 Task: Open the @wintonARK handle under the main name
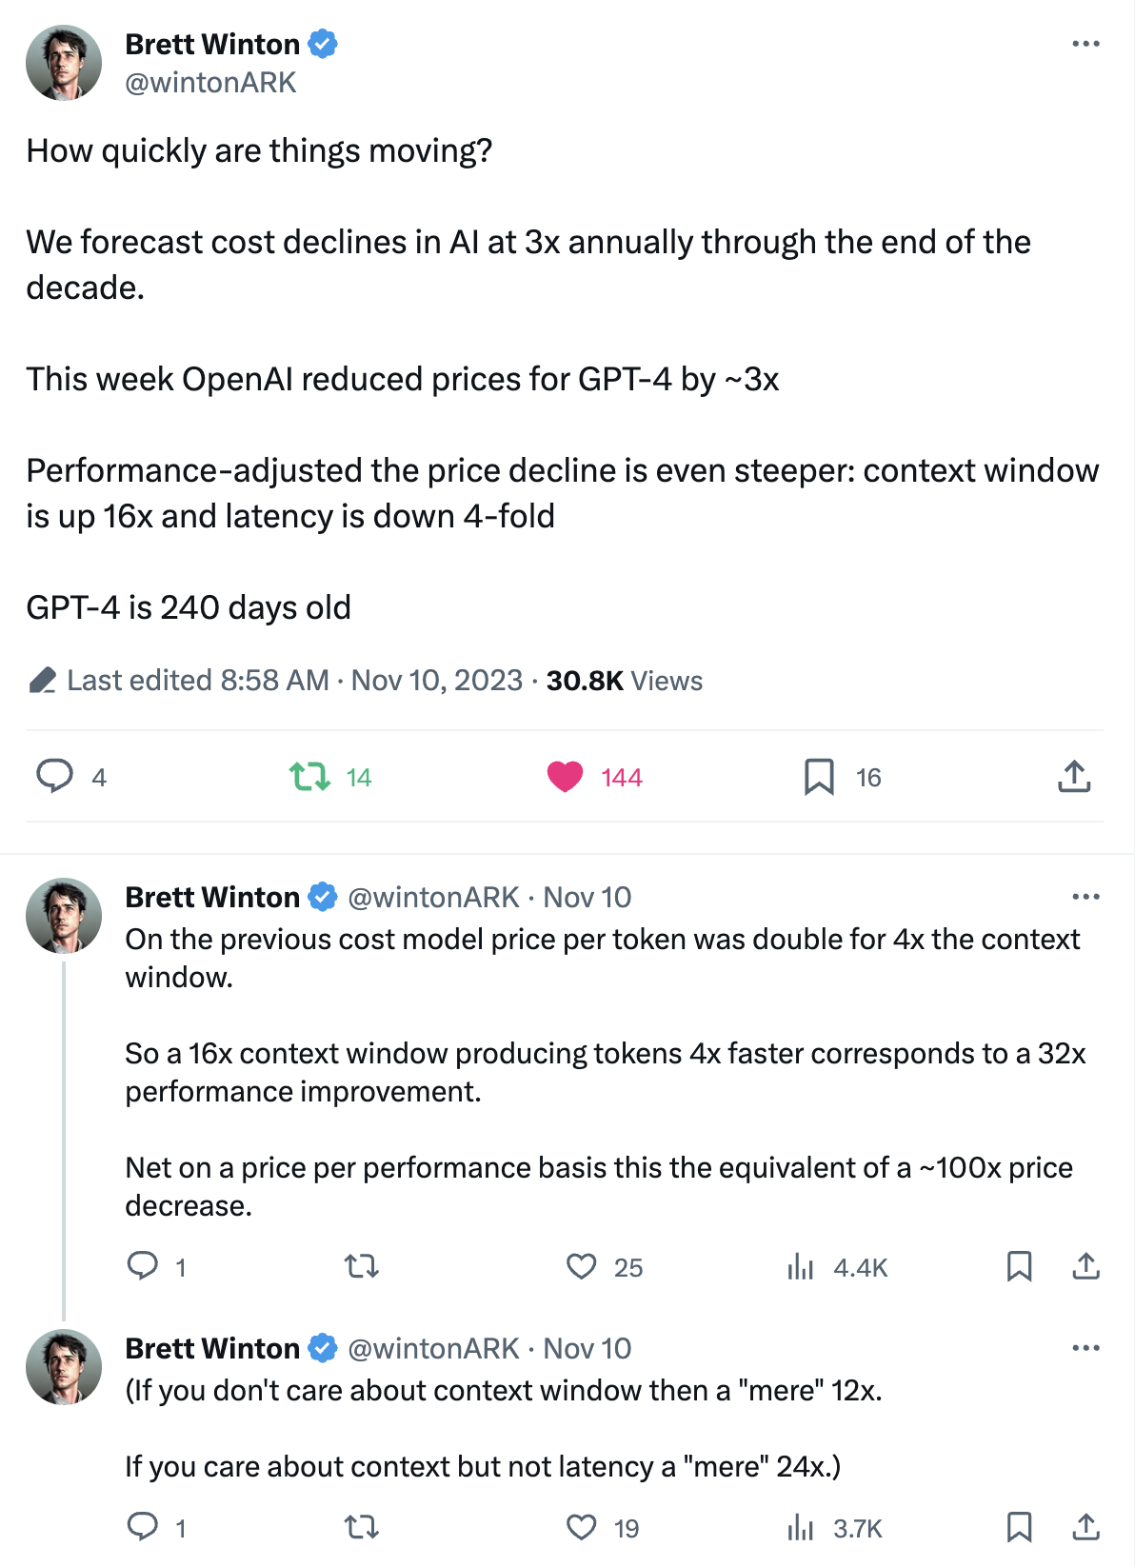[210, 83]
